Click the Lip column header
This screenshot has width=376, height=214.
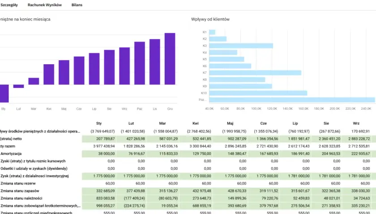click(x=295, y=123)
